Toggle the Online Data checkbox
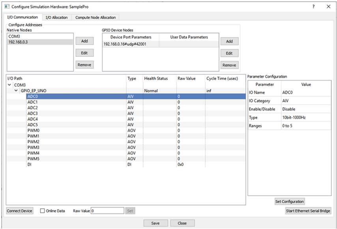 coord(43,211)
